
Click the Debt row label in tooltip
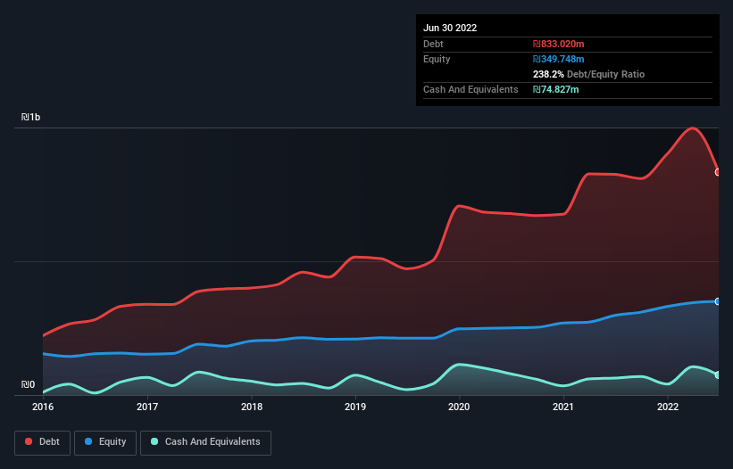pos(433,44)
